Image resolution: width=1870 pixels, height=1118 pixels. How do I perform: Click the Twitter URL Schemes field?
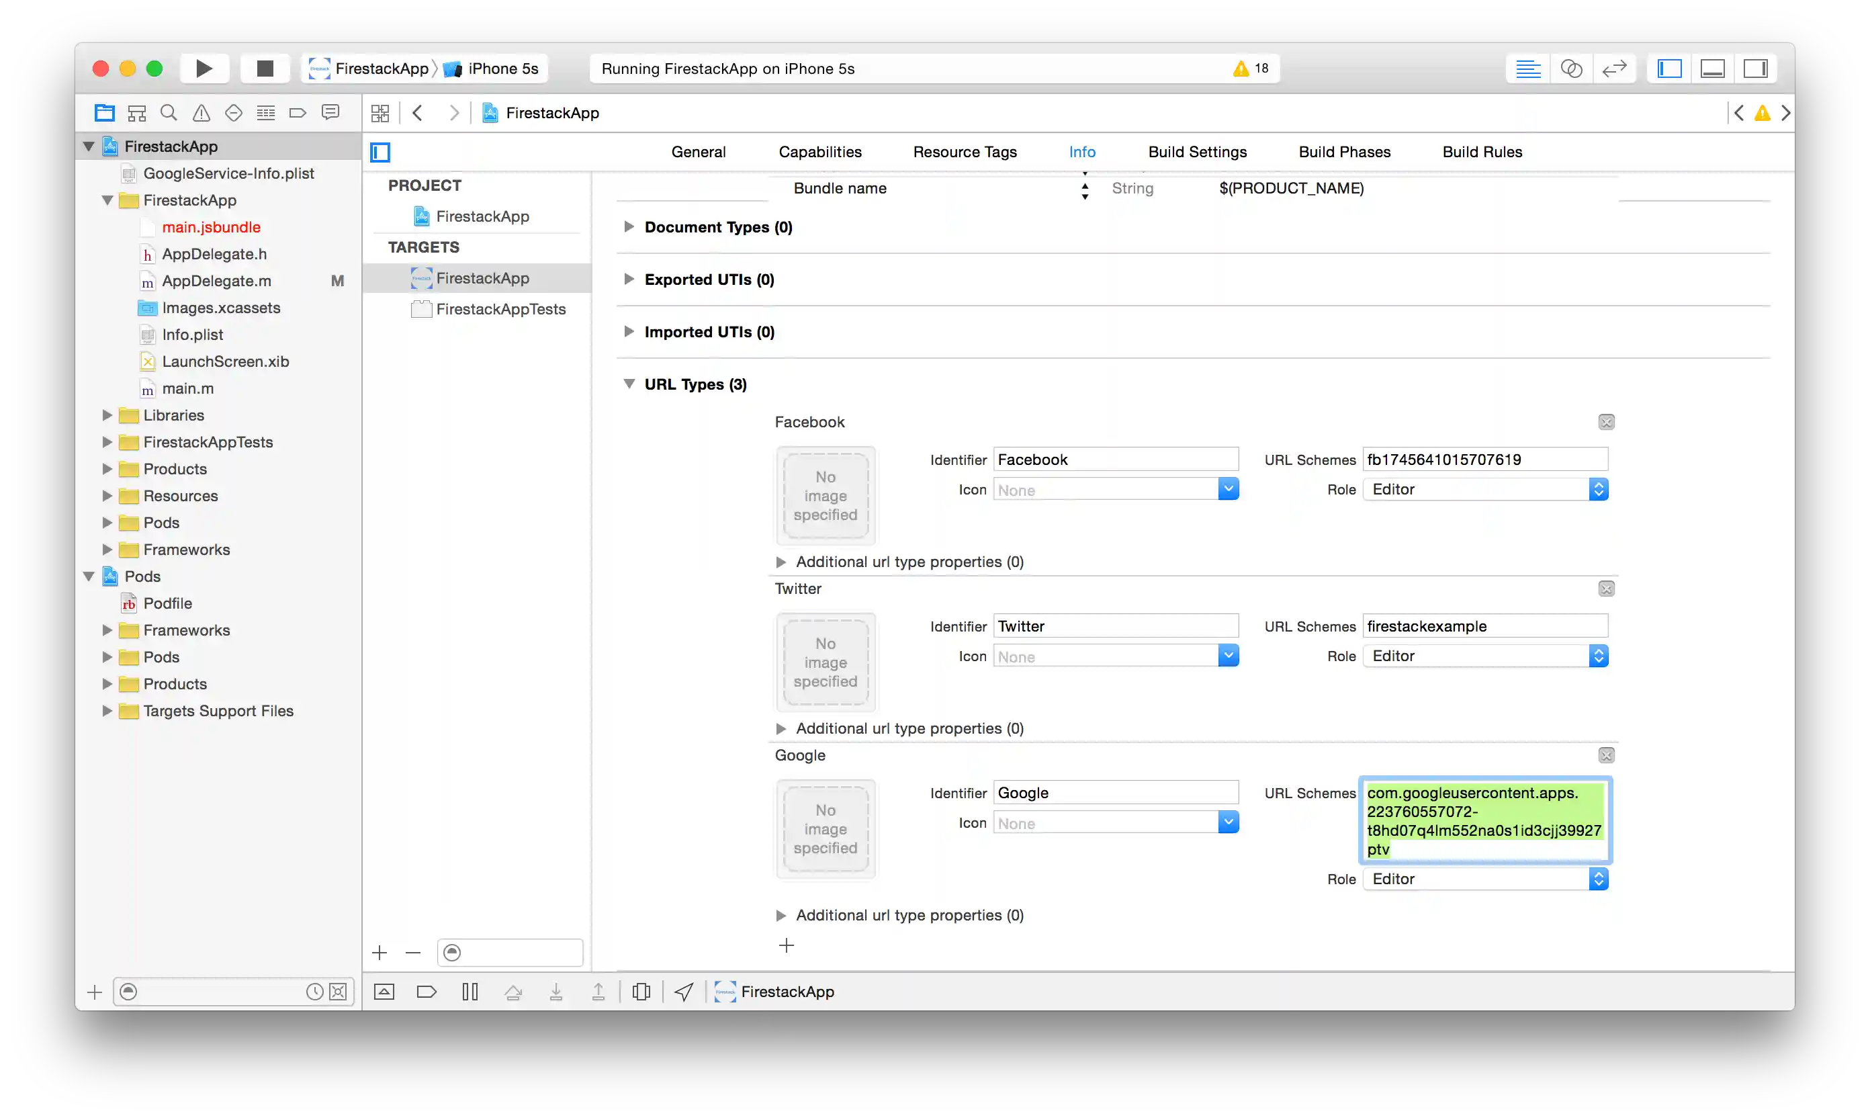tap(1484, 626)
